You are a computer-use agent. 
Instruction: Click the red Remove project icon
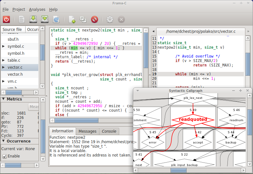(94, 19)
